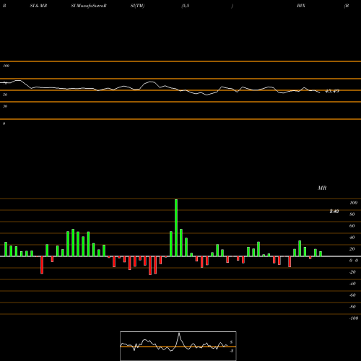This screenshot has height=361, width=361.
Task: Click the 'SI MunafaSutraR' header text
Action: point(89,6)
